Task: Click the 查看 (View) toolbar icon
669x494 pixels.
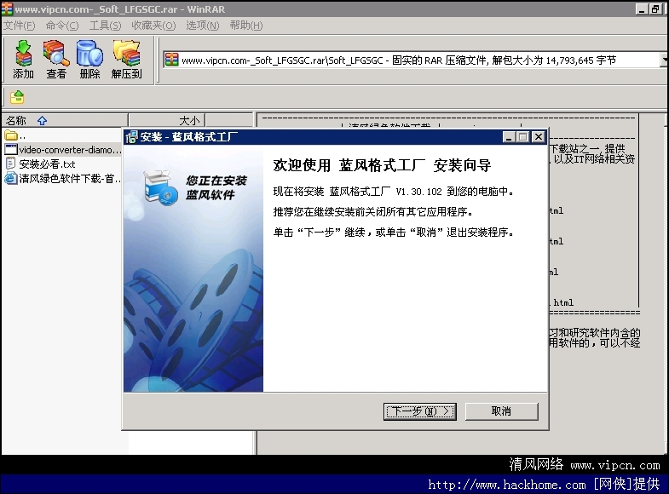Action: [x=56, y=60]
